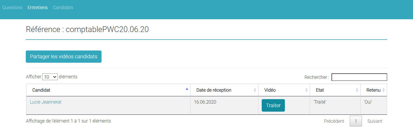
Task: Click the Retenu column header text
Action: click(373, 90)
